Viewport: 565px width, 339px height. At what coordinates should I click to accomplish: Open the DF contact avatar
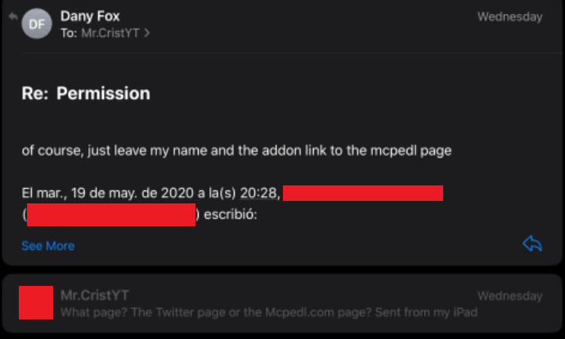tap(37, 24)
